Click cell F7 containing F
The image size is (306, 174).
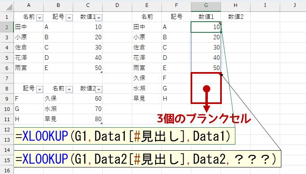point(177,78)
